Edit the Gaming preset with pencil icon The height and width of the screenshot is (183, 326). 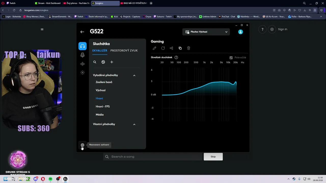154,48
